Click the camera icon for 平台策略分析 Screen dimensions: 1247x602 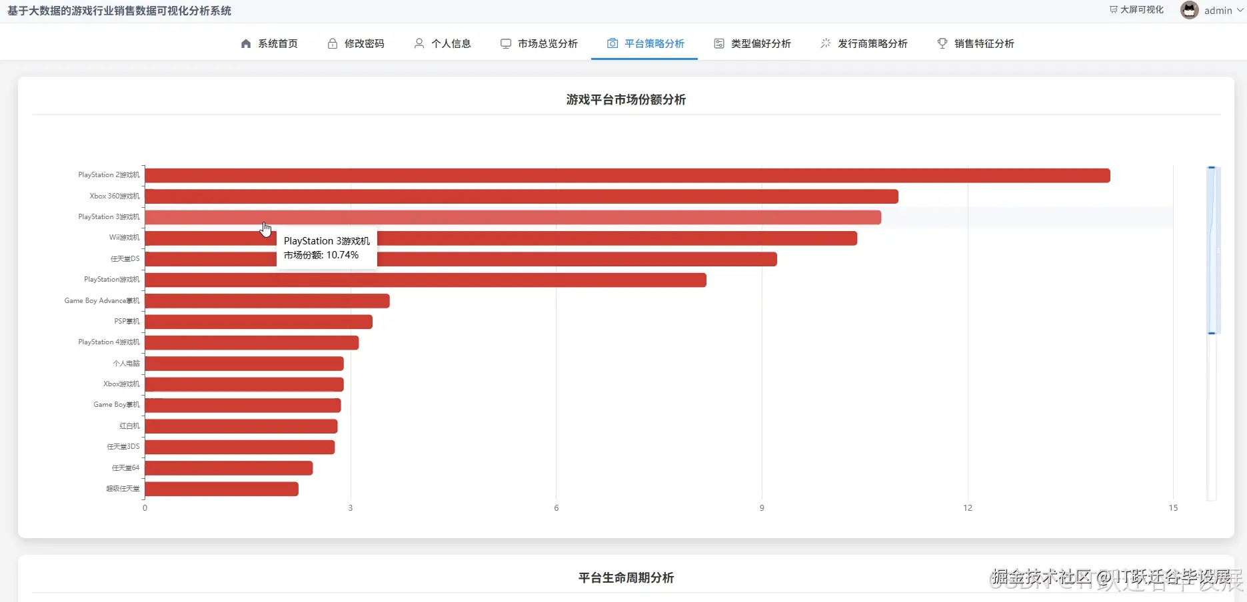(x=613, y=43)
